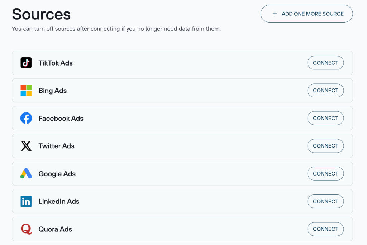
Task: Click the Bing Ads Microsoft logo
Action: (x=26, y=91)
